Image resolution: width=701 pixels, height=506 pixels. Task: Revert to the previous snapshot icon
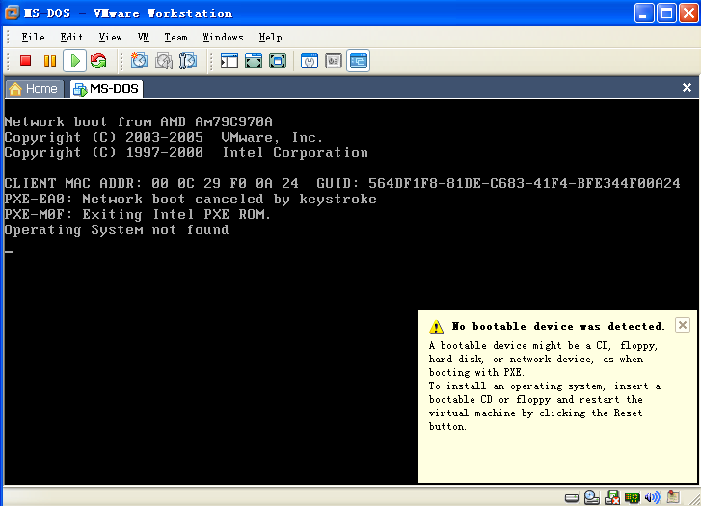click(x=164, y=61)
